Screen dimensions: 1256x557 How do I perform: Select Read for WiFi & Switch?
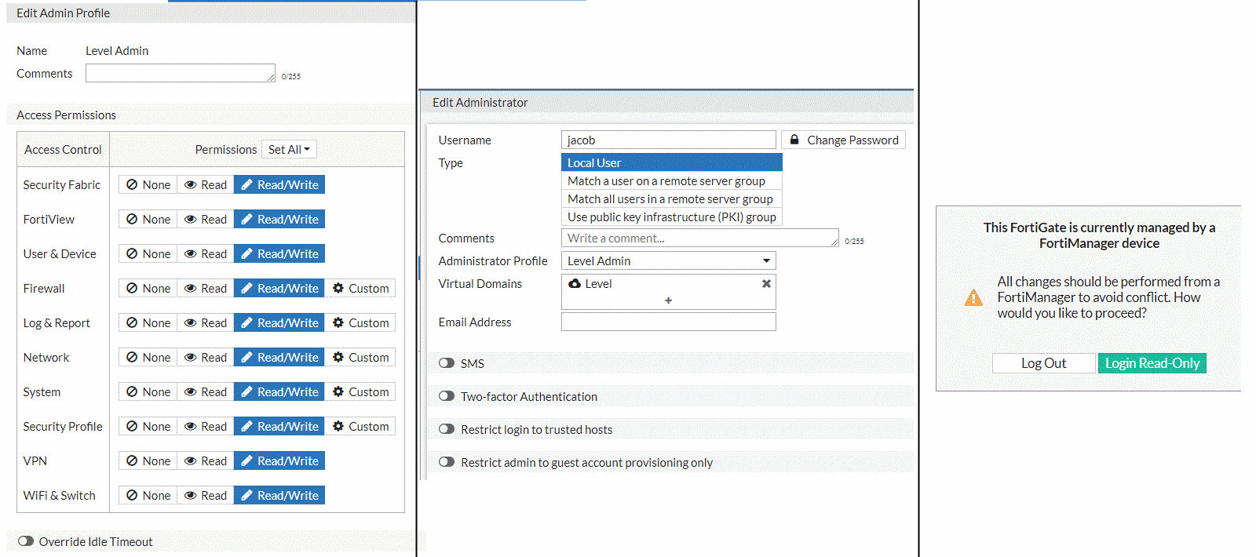tap(206, 495)
